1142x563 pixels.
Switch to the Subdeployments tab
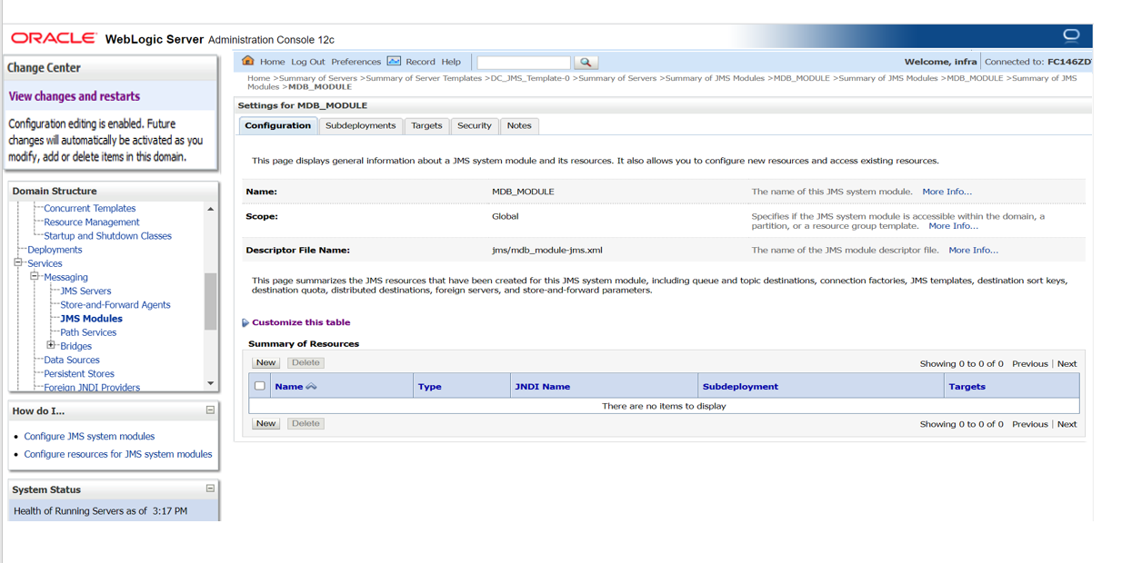[x=360, y=125]
